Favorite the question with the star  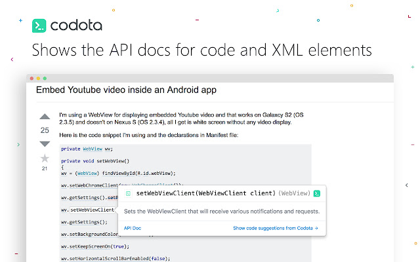[x=45, y=159]
